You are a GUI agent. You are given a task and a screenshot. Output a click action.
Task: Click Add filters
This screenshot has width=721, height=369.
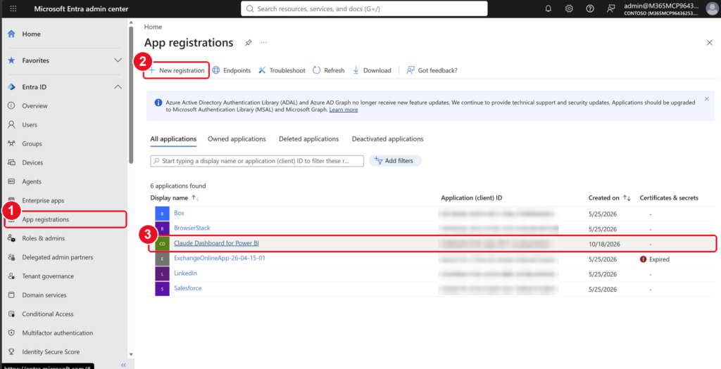point(395,161)
